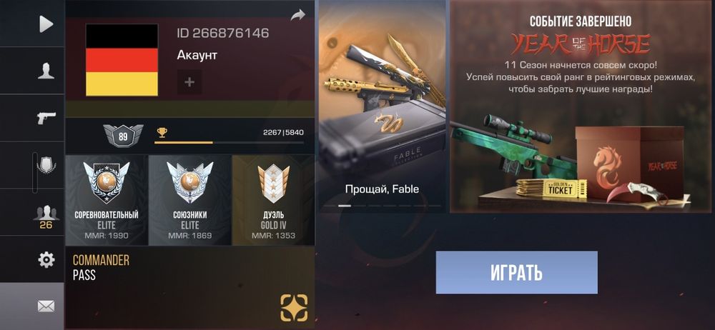This screenshot has width=715, height=330.
Task: Open the play triangle sidebar icon
Action: [46, 24]
